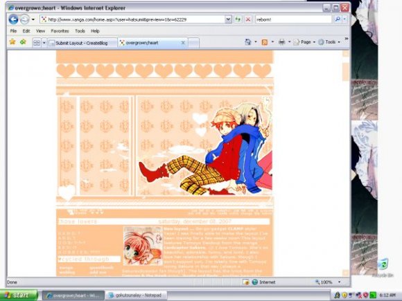This screenshot has height=301, width=402.
Task: Expand the zoom level dropdown arrow
Action: (x=340, y=282)
